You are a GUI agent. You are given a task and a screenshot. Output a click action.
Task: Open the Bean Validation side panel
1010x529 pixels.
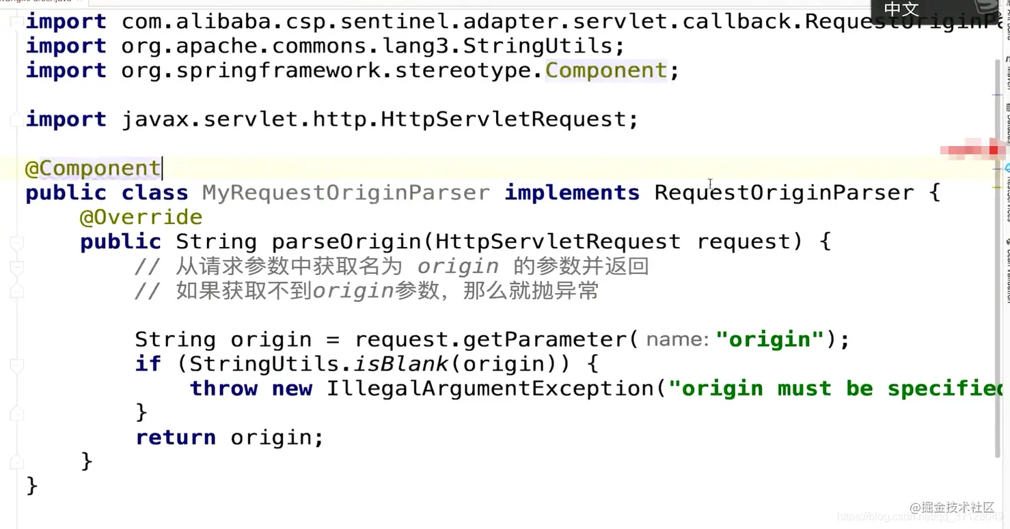point(1007,270)
